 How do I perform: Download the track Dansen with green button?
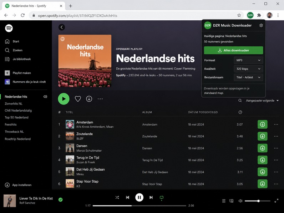click(x=263, y=148)
